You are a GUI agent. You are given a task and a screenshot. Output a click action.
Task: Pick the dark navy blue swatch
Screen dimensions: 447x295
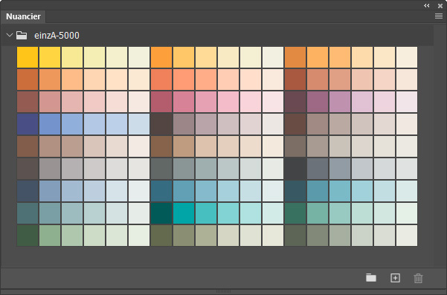coord(28,124)
